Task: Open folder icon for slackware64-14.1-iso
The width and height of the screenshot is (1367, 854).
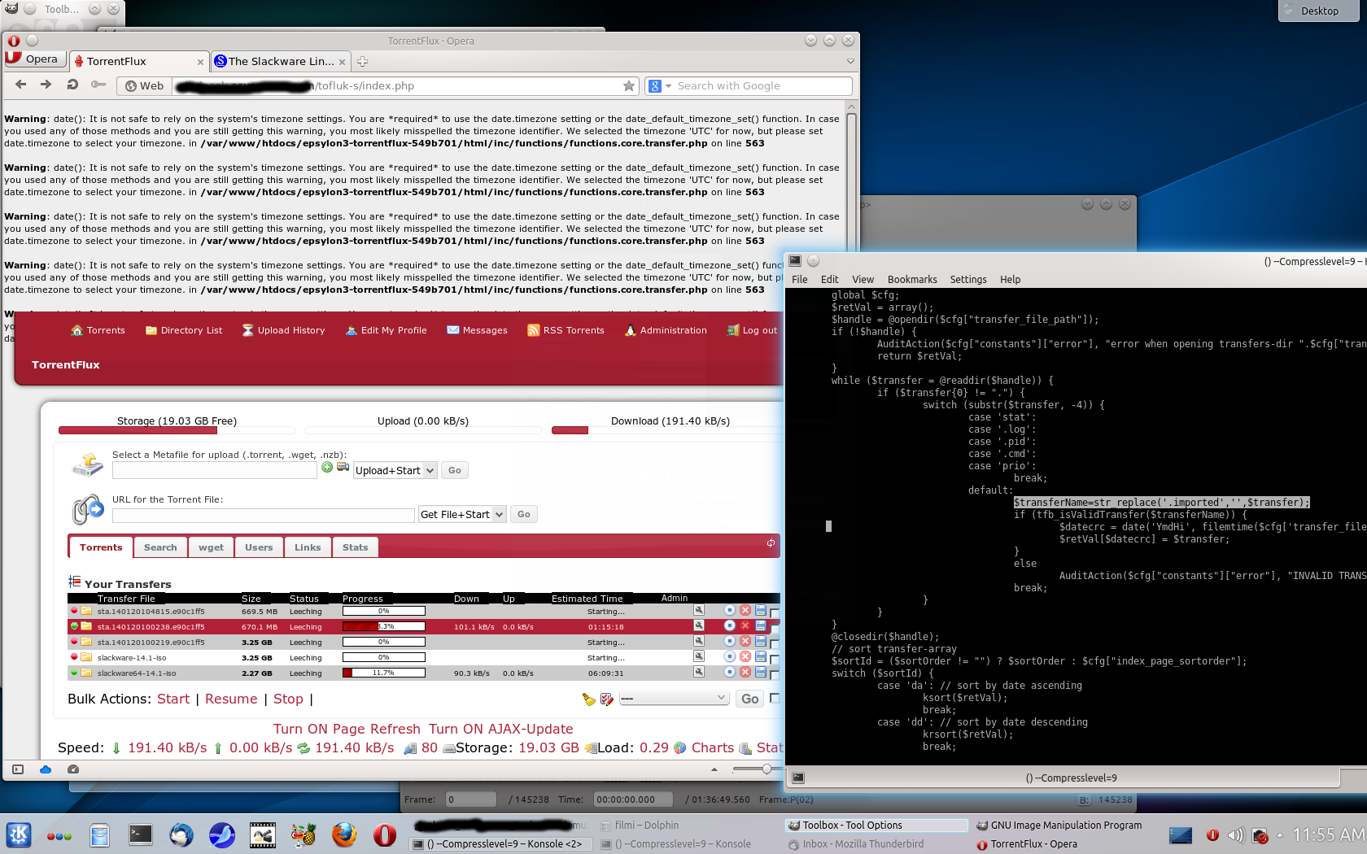Action: pos(86,673)
